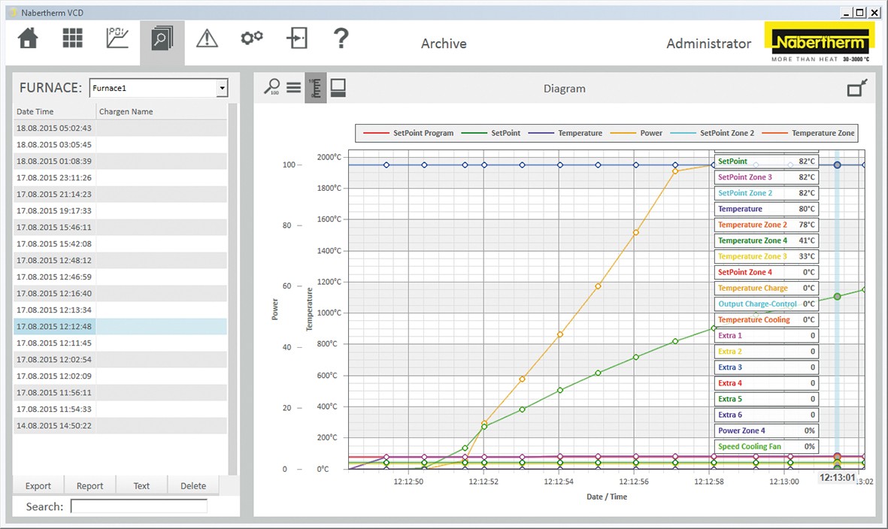The height and width of the screenshot is (529, 888).
Task: Open the Furnace1 dropdown
Action: click(222, 88)
